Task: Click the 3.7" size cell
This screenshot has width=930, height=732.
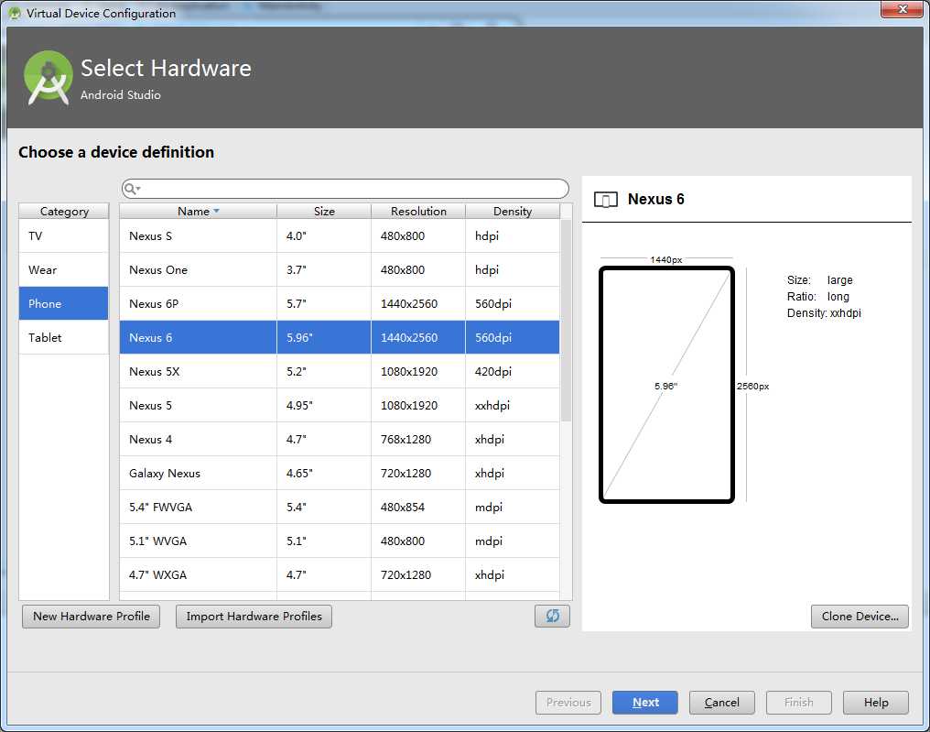Action: tap(324, 269)
